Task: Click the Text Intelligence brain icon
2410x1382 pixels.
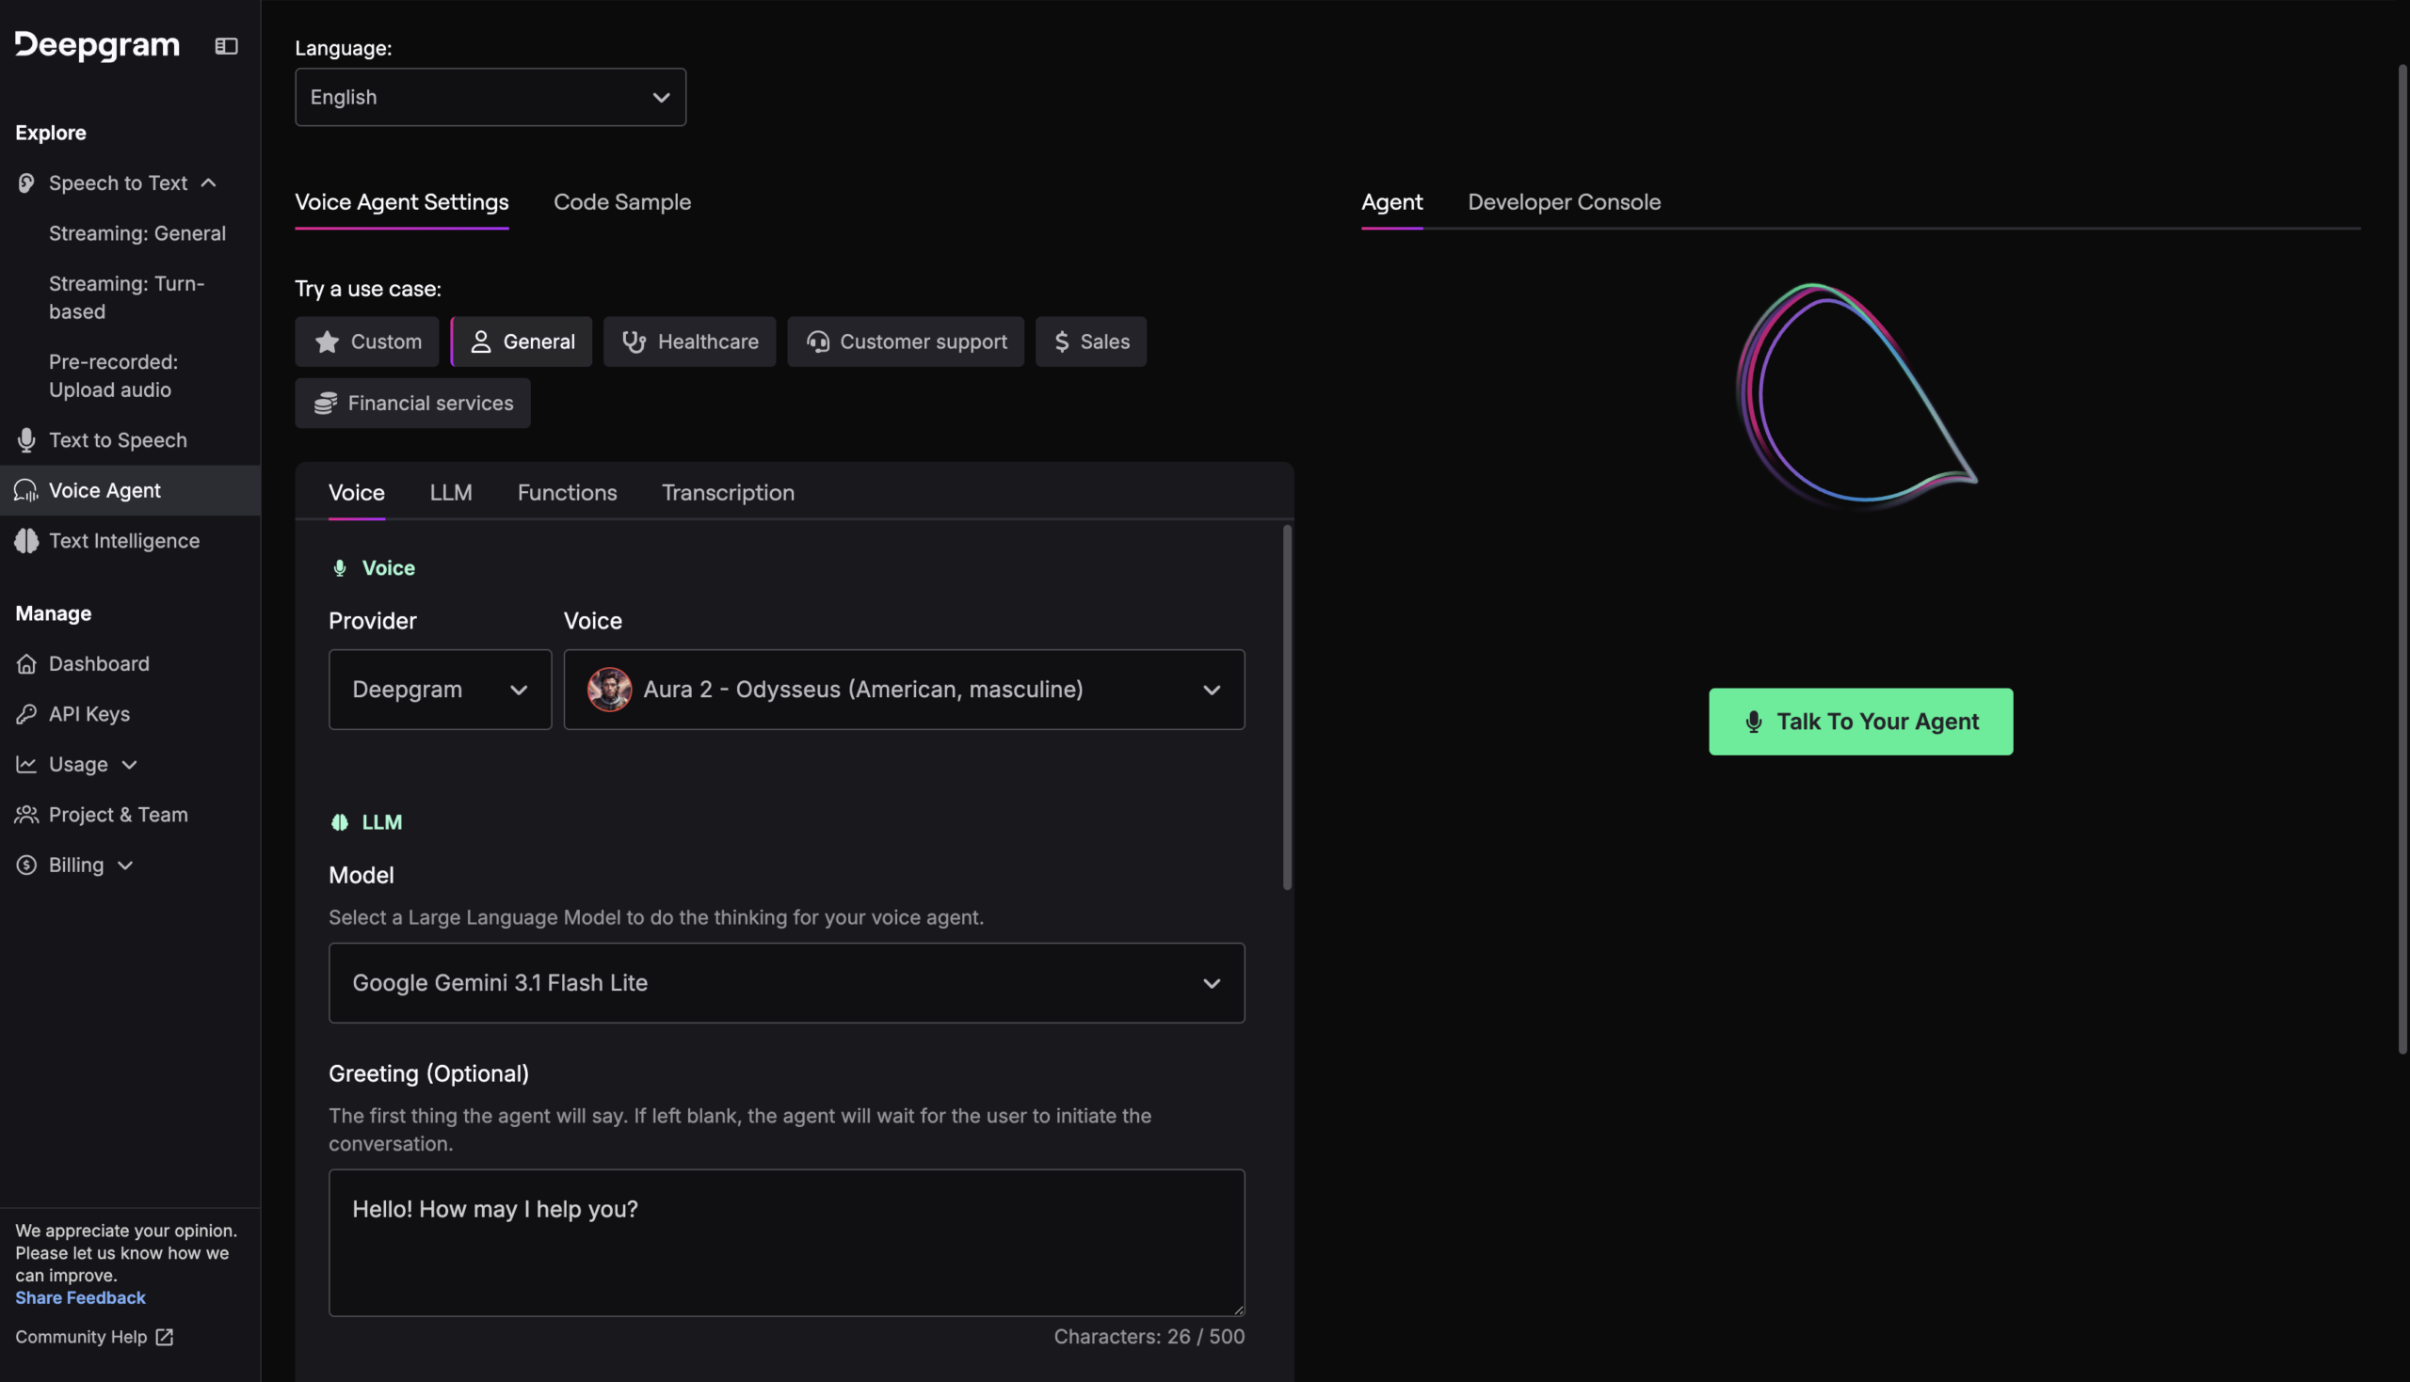Action: 26,541
